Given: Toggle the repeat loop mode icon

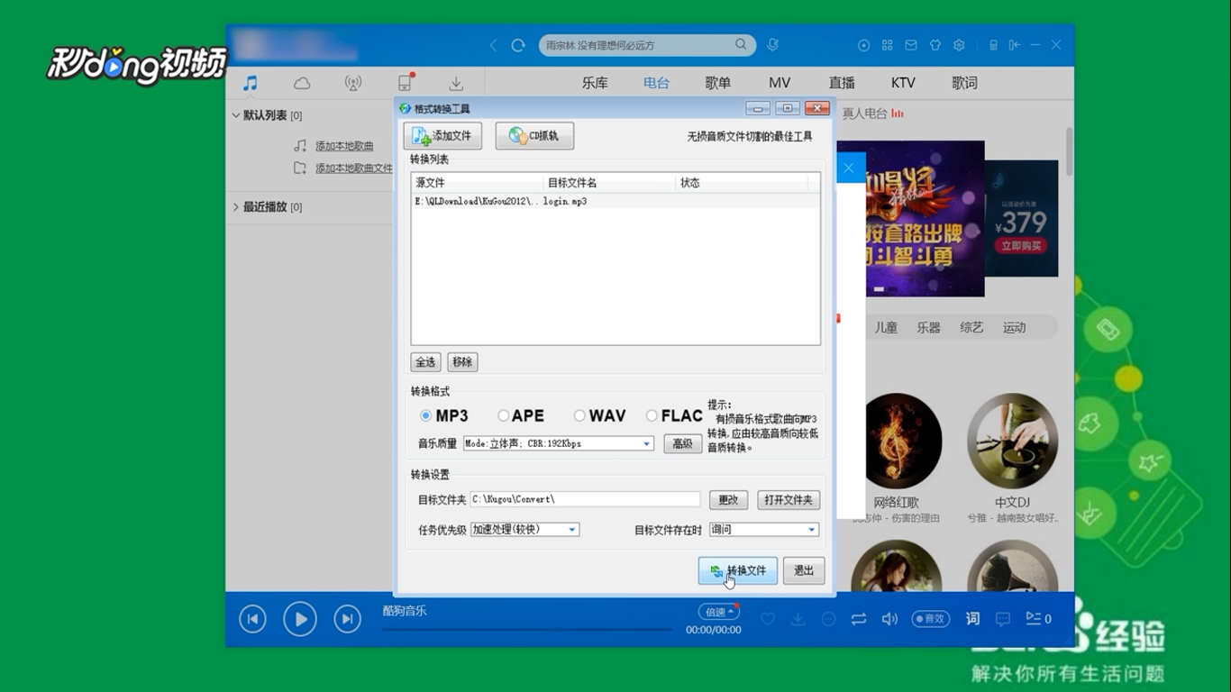Looking at the screenshot, I should point(858,619).
